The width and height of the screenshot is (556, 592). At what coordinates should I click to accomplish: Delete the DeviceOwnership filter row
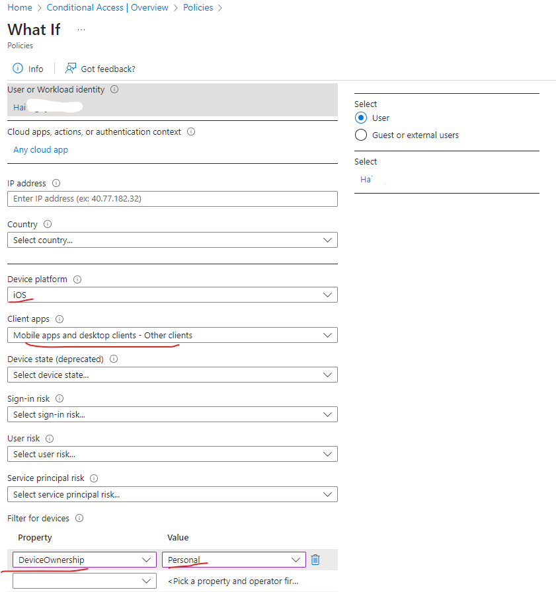315,560
